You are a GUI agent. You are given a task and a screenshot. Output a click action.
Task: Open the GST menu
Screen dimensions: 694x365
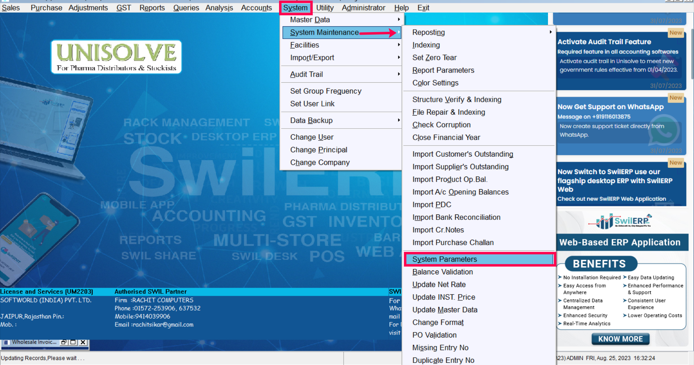(124, 8)
